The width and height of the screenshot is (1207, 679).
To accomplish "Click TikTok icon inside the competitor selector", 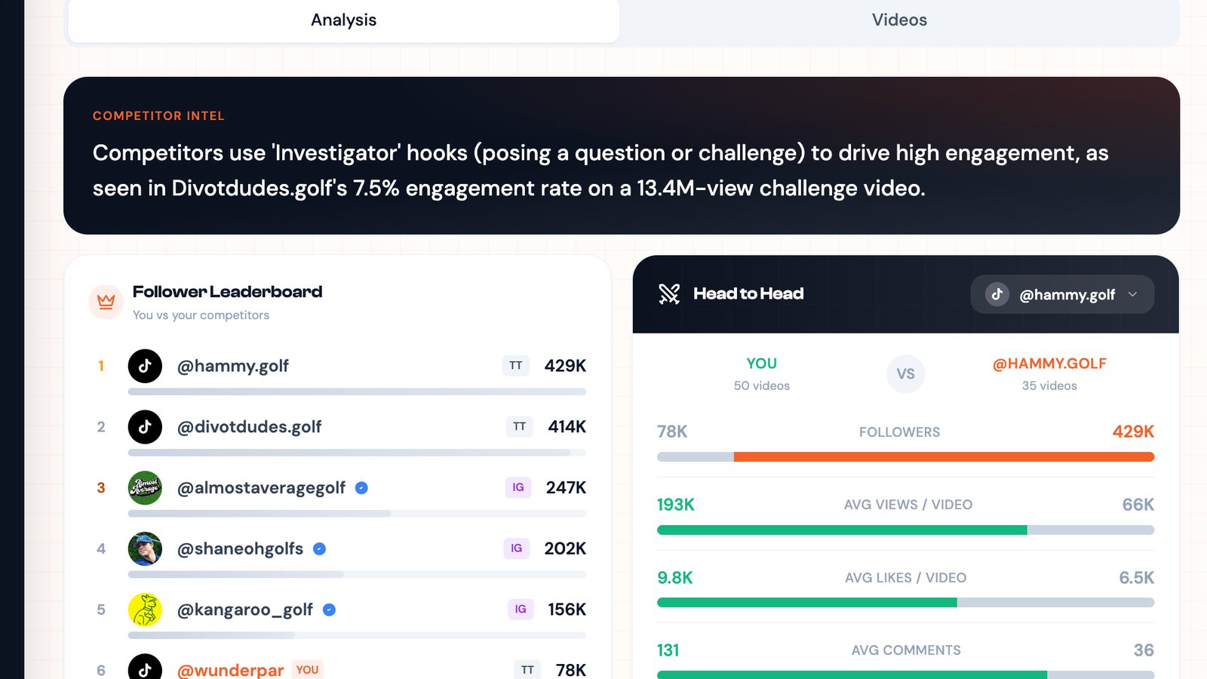I will pyautogui.click(x=997, y=294).
